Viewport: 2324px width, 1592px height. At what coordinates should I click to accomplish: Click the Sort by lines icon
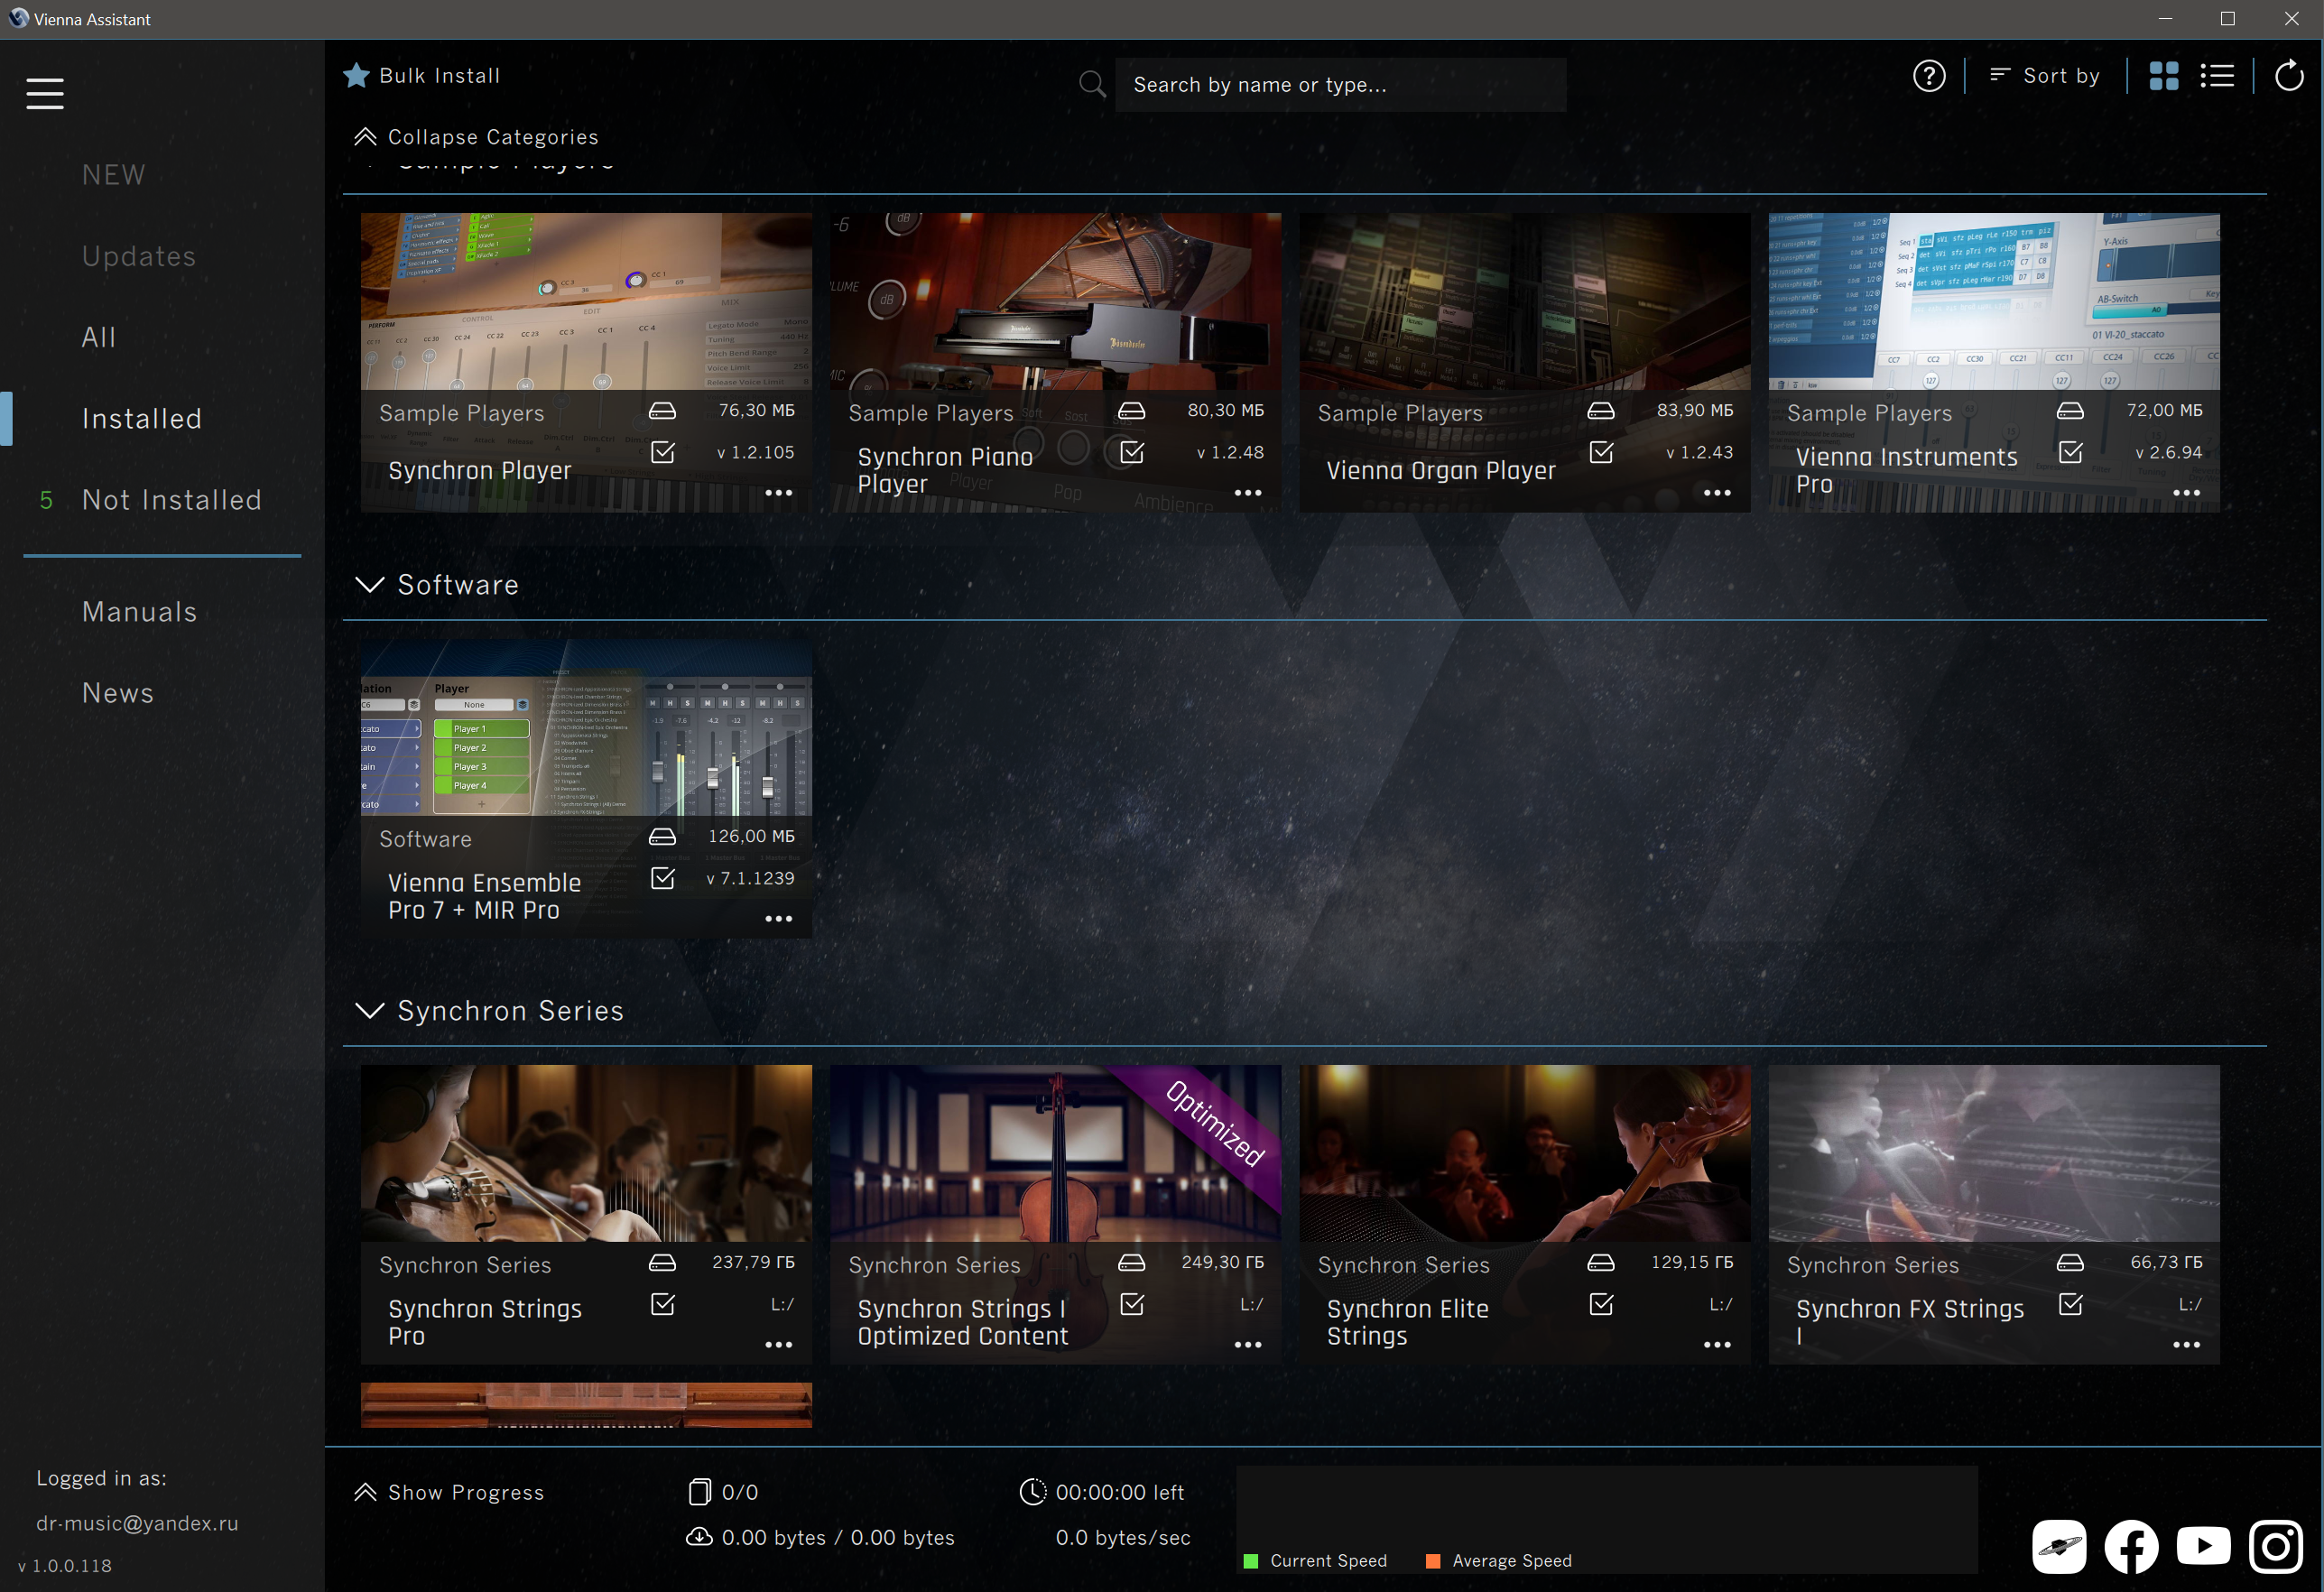click(2000, 74)
